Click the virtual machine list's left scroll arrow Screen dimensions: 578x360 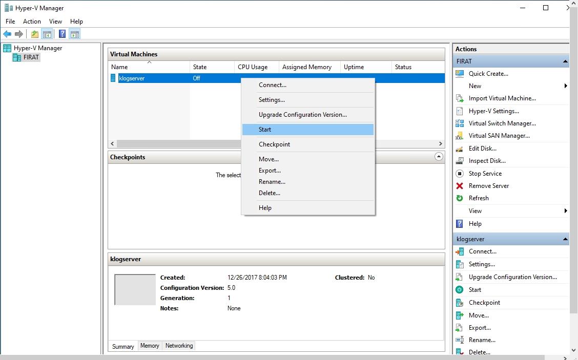(x=112, y=144)
